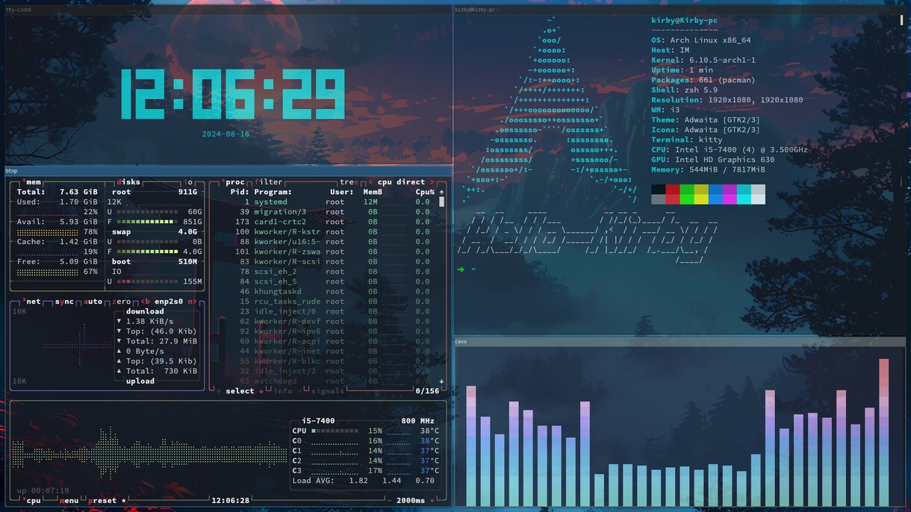The image size is (911, 512).
Task: Click 'kirby@Kirby-pc' header in neofetch output
Action: (x=684, y=21)
